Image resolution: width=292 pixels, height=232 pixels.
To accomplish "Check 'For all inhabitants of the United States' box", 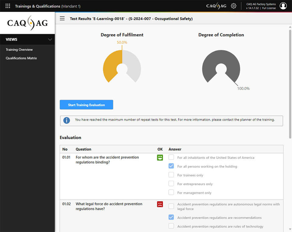I will [x=171, y=157].
